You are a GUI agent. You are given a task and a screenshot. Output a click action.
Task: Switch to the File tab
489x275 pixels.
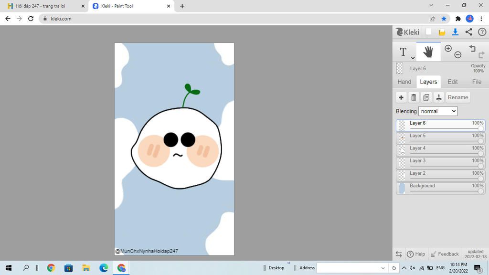pos(477,82)
